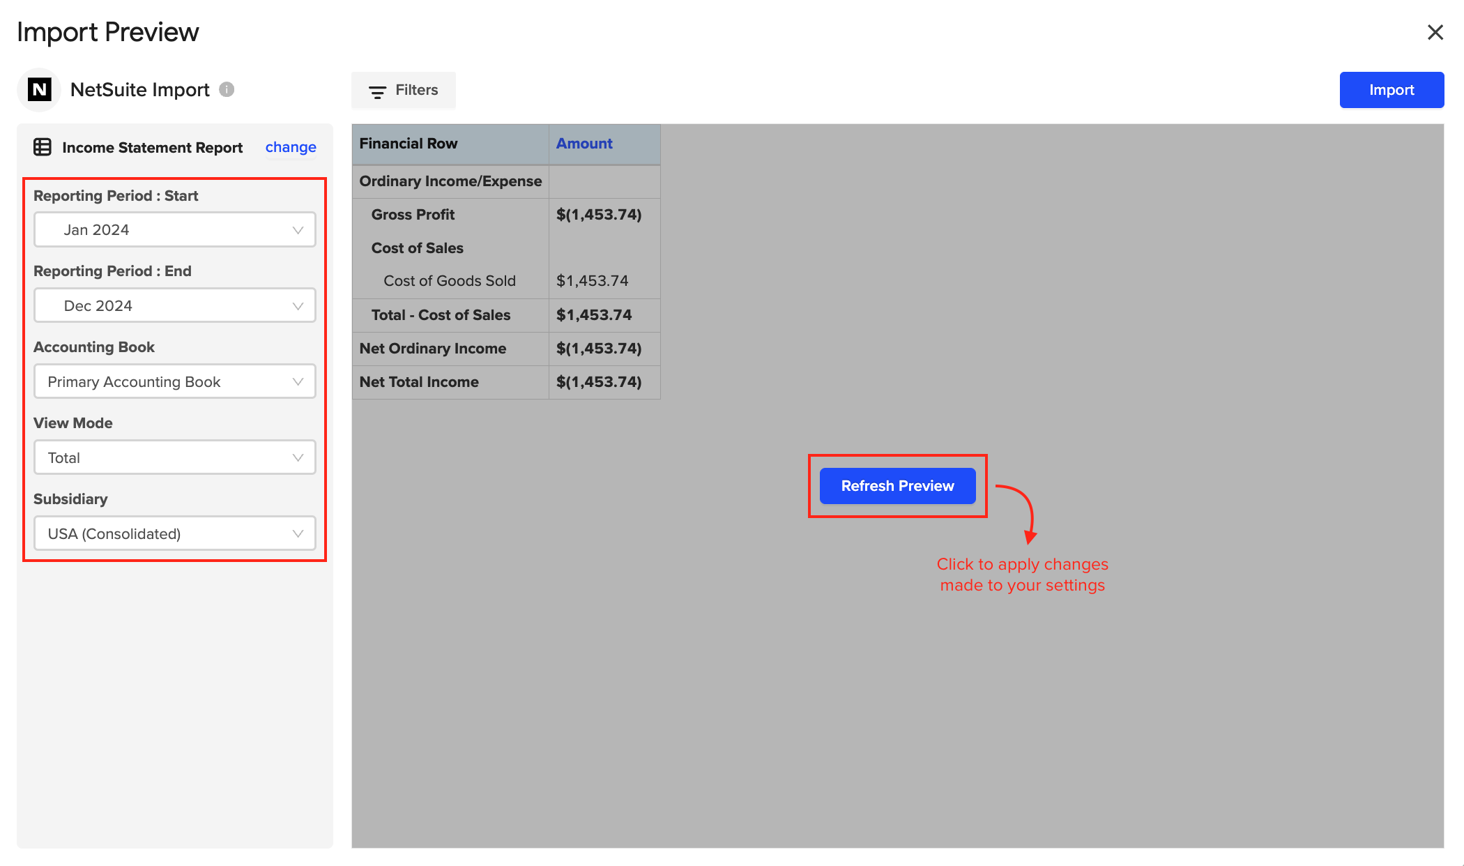Open the Accounting Book dropdown
1464x866 pixels.
tap(175, 382)
